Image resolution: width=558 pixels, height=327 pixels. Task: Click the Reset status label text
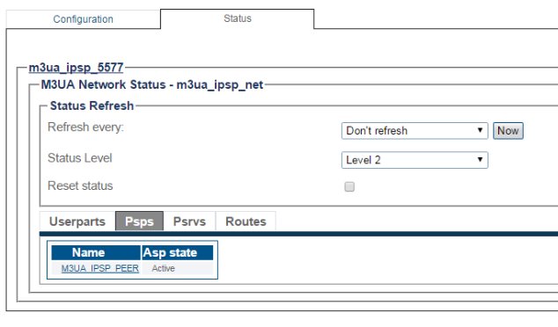[80, 185]
